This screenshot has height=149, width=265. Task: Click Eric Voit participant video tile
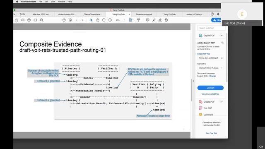tap(242, 14)
